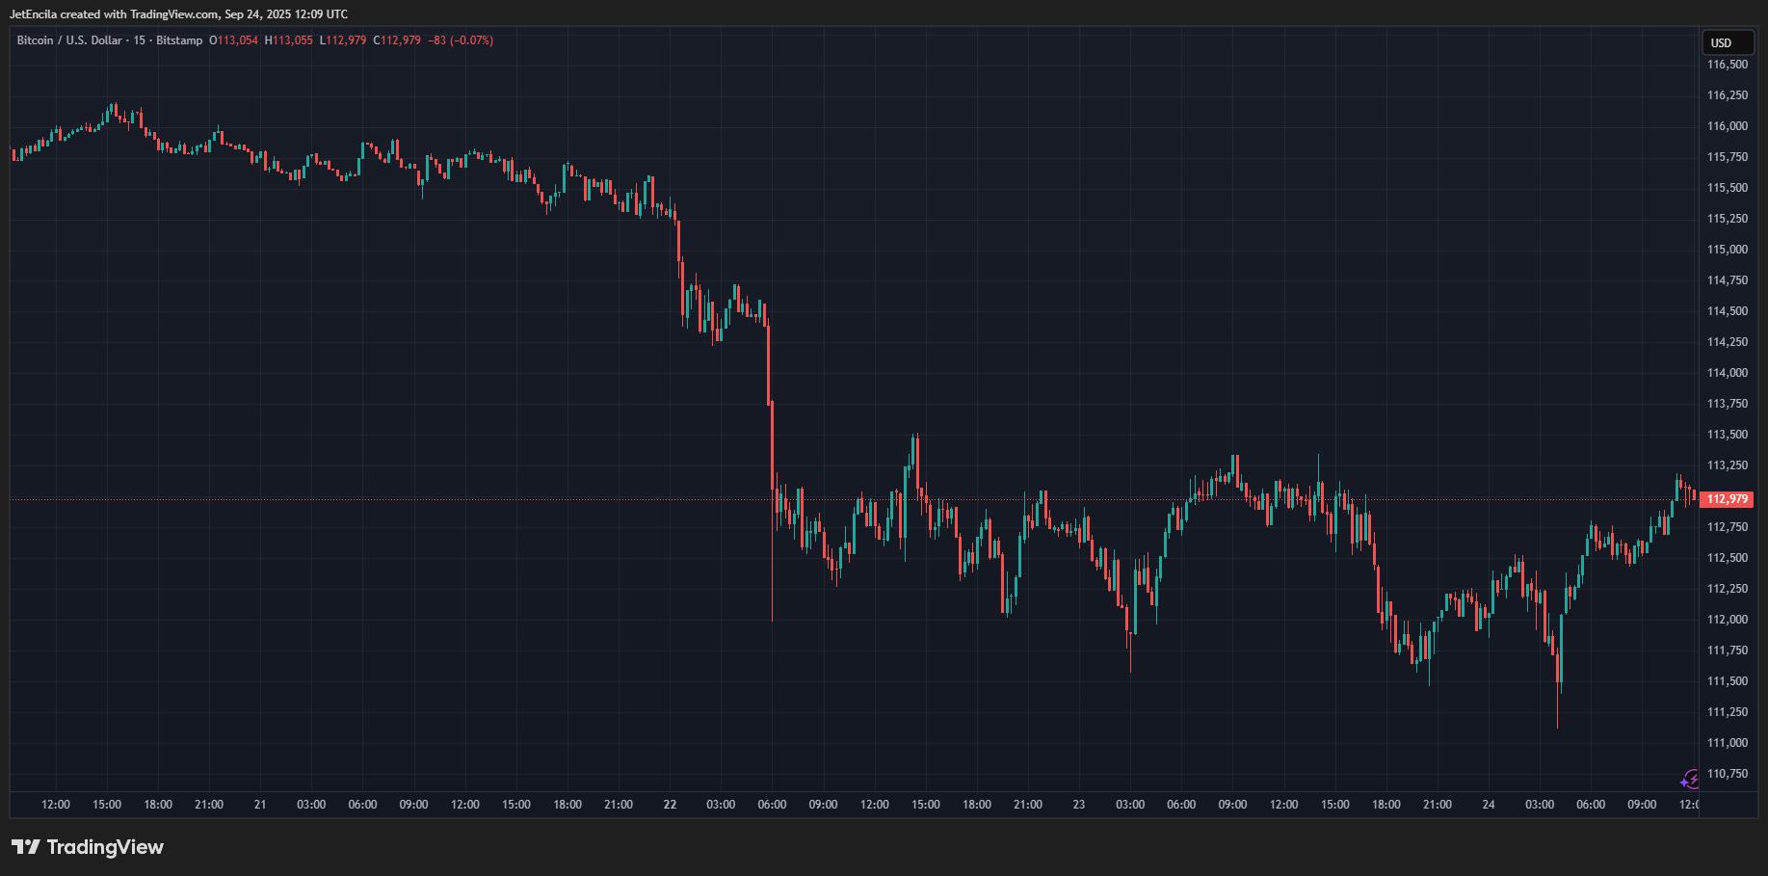
Task: Click the 24 date label on time axis
Action: point(1488,805)
